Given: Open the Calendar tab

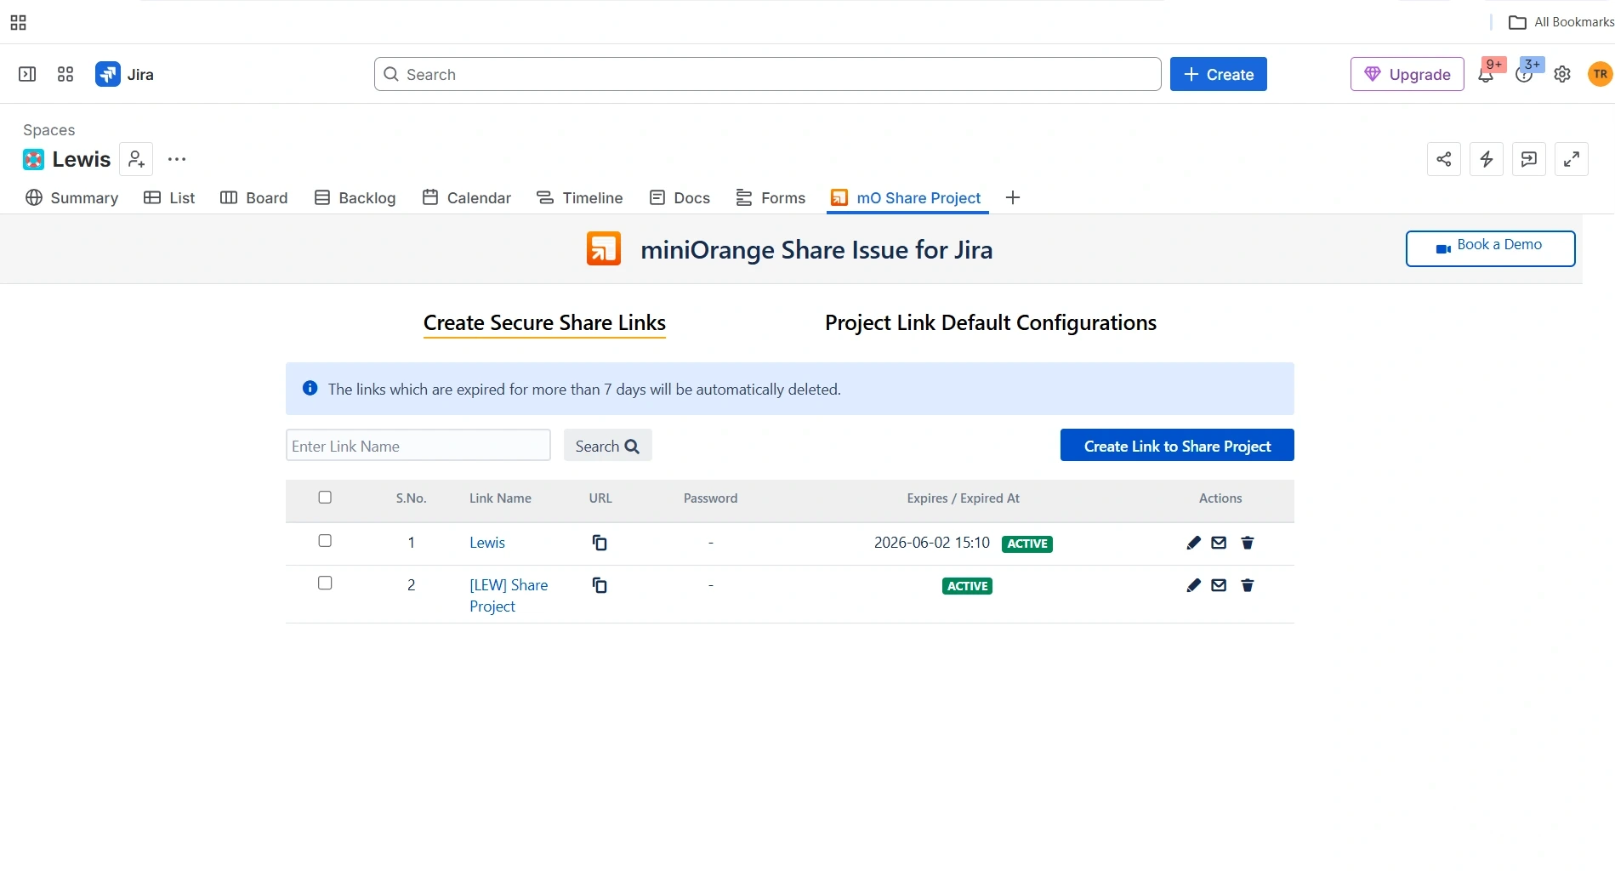Looking at the screenshot, I should coord(467,197).
